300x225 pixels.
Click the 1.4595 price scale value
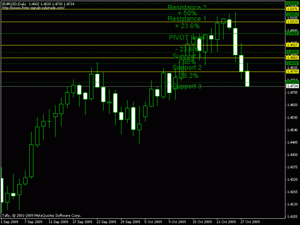pos(292,118)
